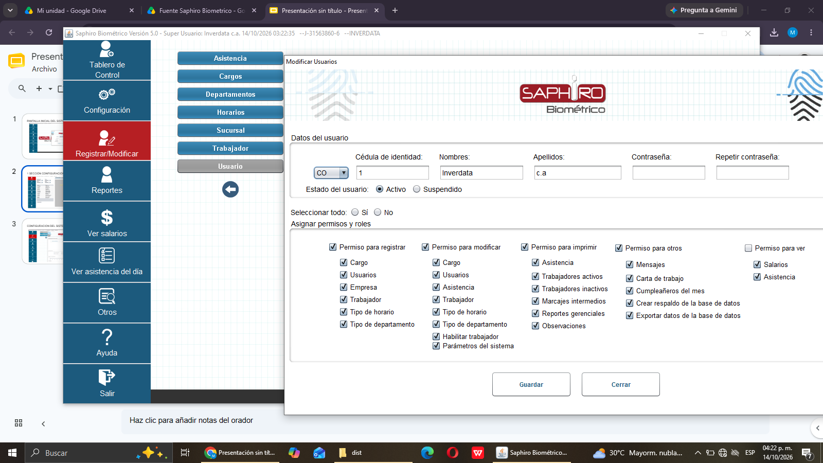This screenshot has width=823, height=463.
Task: Click Pregunta a Gemini button
Action: point(704,10)
